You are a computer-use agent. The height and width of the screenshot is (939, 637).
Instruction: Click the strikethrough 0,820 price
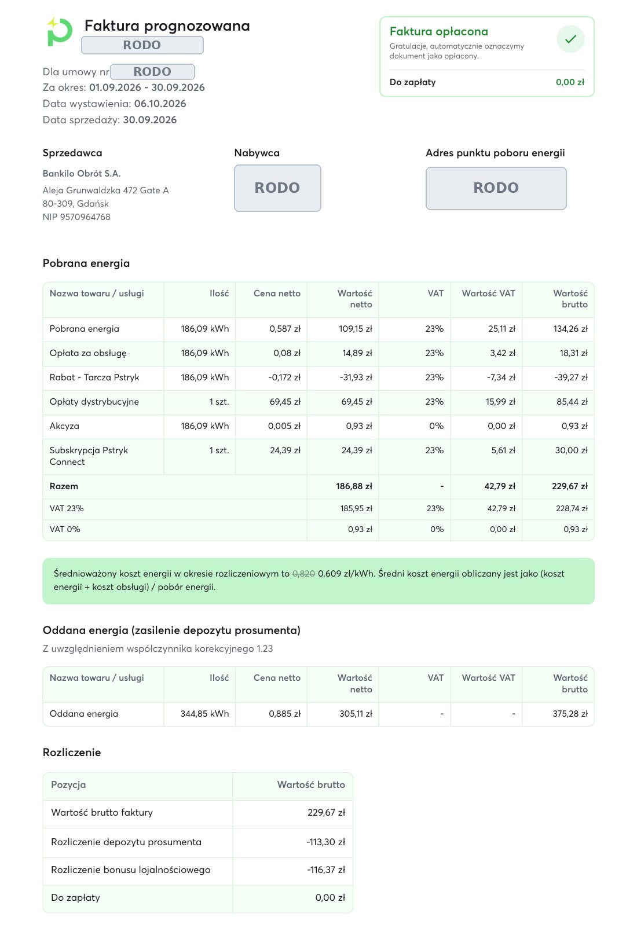click(x=303, y=574)
